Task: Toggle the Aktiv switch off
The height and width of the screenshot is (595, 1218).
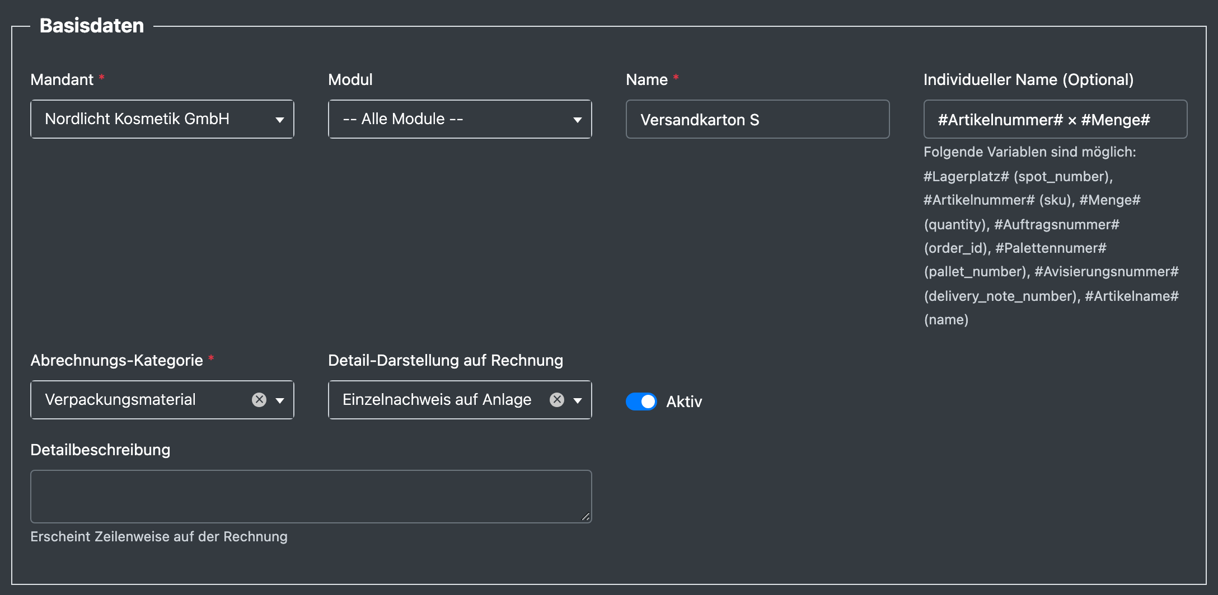Action: click(641, 402)
